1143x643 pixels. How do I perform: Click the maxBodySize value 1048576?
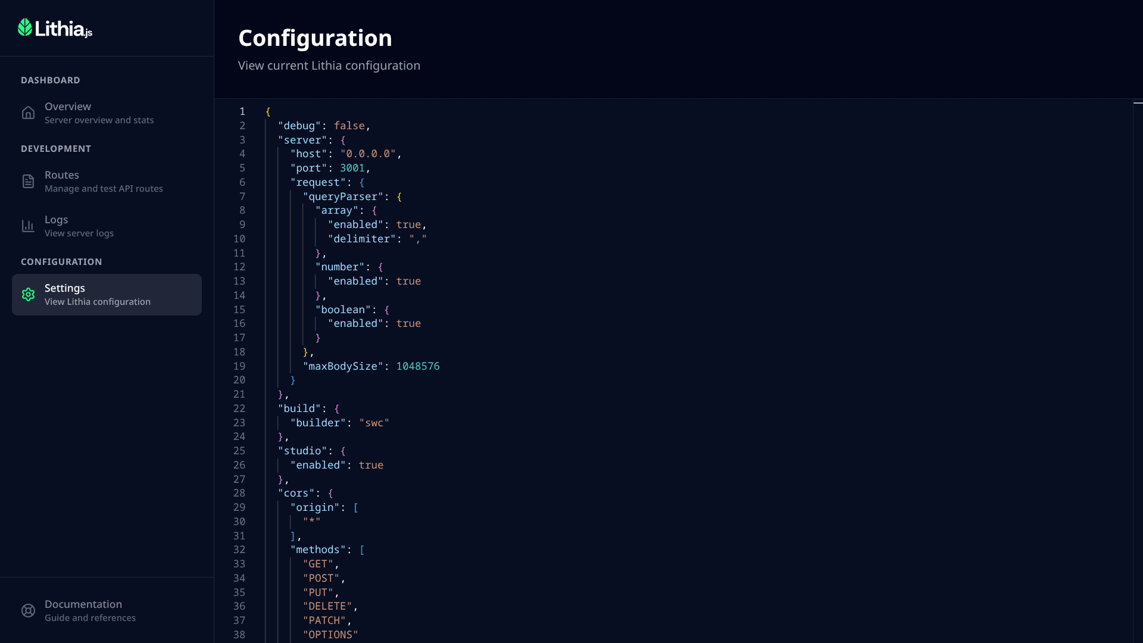point(418,366)
